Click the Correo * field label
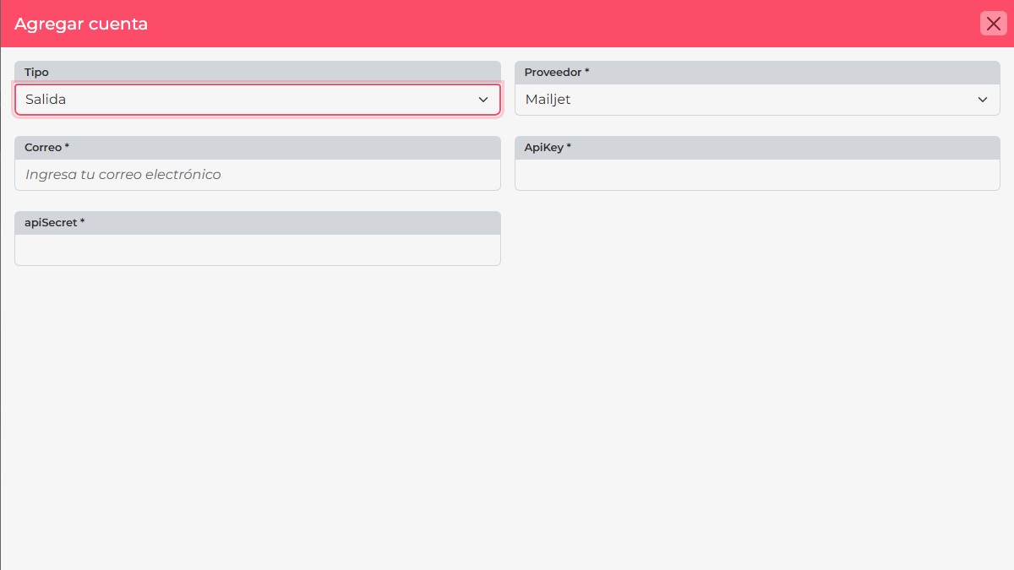 pyautogui.click(x=46, y=148)
